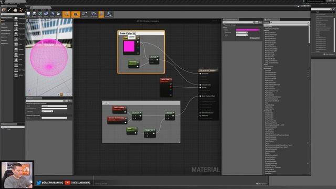Click the View Options button under the outliner

(329, 54)
